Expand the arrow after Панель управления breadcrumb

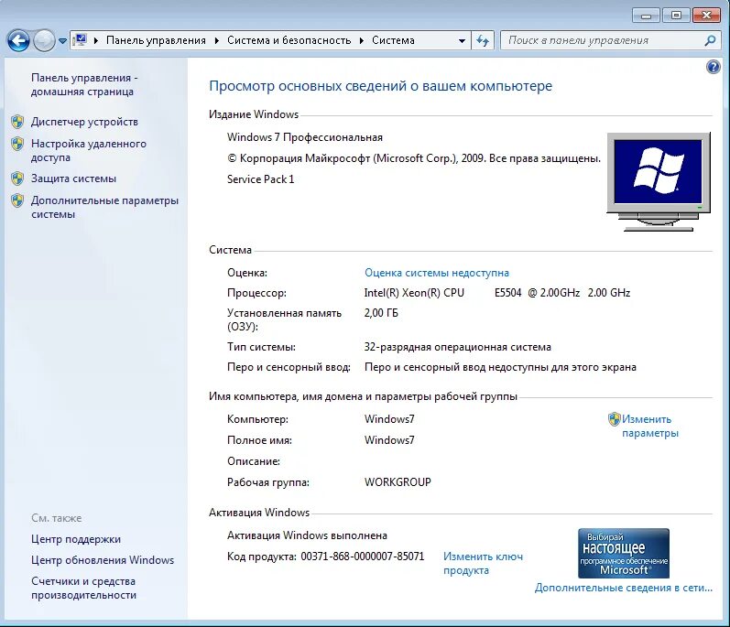coord(217,40)
